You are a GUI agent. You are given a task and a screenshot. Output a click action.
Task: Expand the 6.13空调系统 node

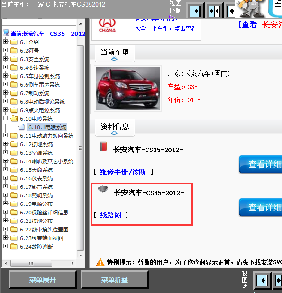coord(5,152)
